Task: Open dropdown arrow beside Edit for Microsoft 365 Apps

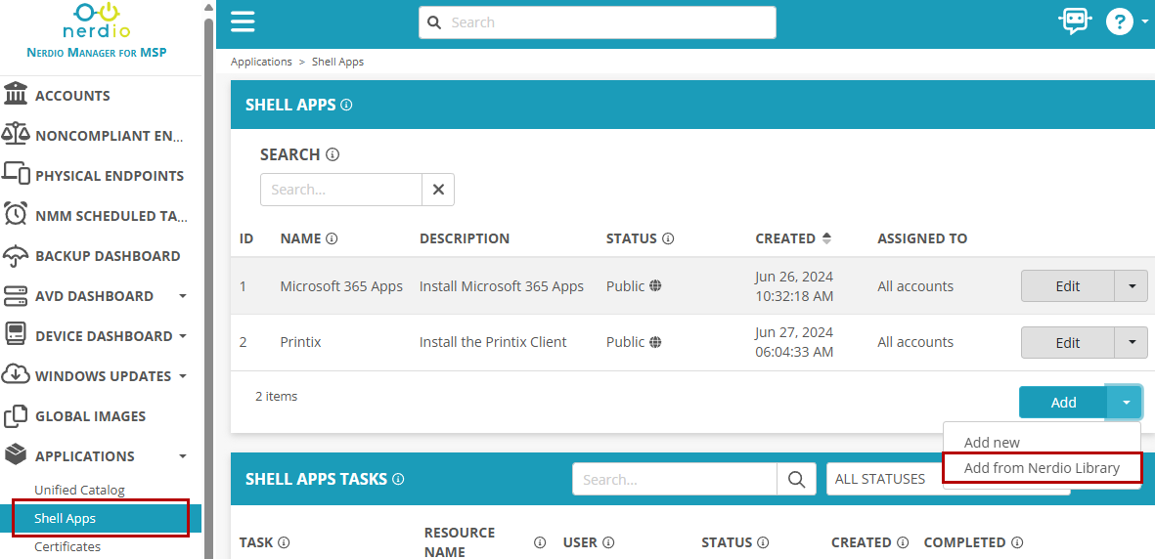Action: (x=1132, y=285)
